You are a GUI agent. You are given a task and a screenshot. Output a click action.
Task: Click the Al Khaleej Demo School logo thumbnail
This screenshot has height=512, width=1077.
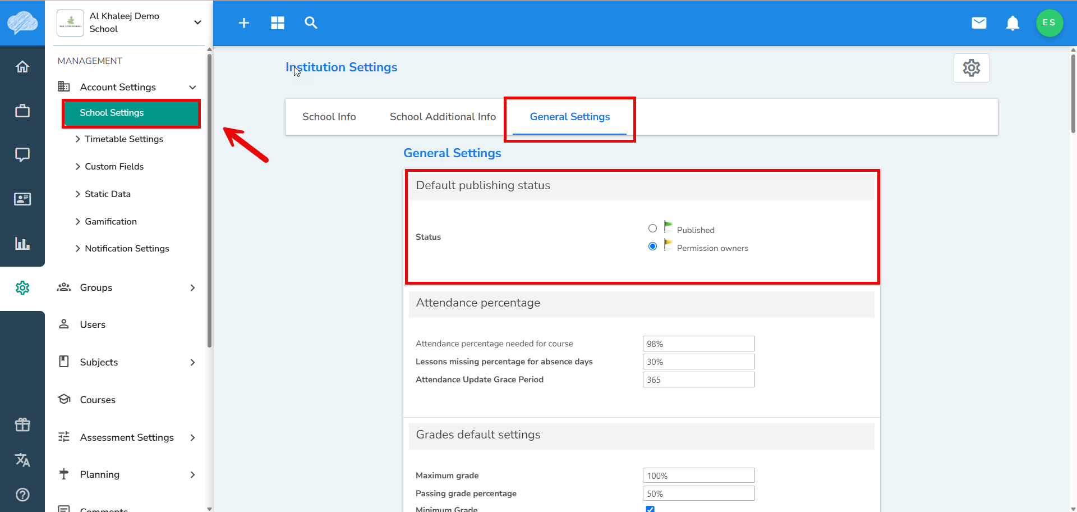coord(71,23)
